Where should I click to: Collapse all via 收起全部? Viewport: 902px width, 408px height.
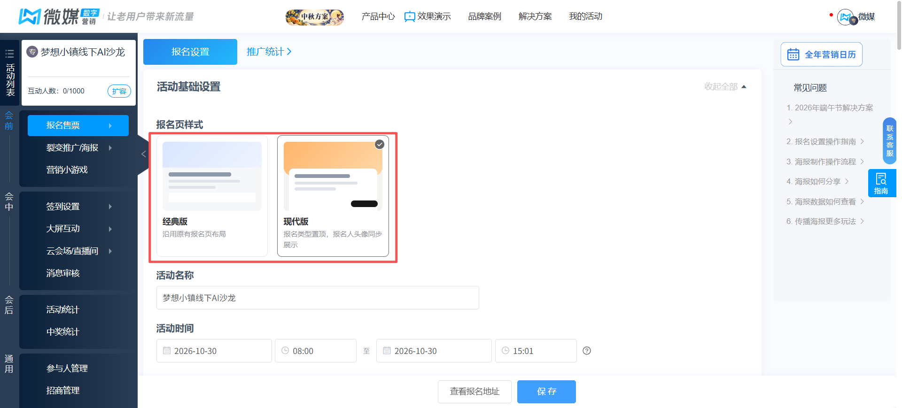[x=725, y=87]
